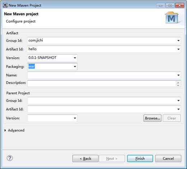Click the Browse... button

152,118
